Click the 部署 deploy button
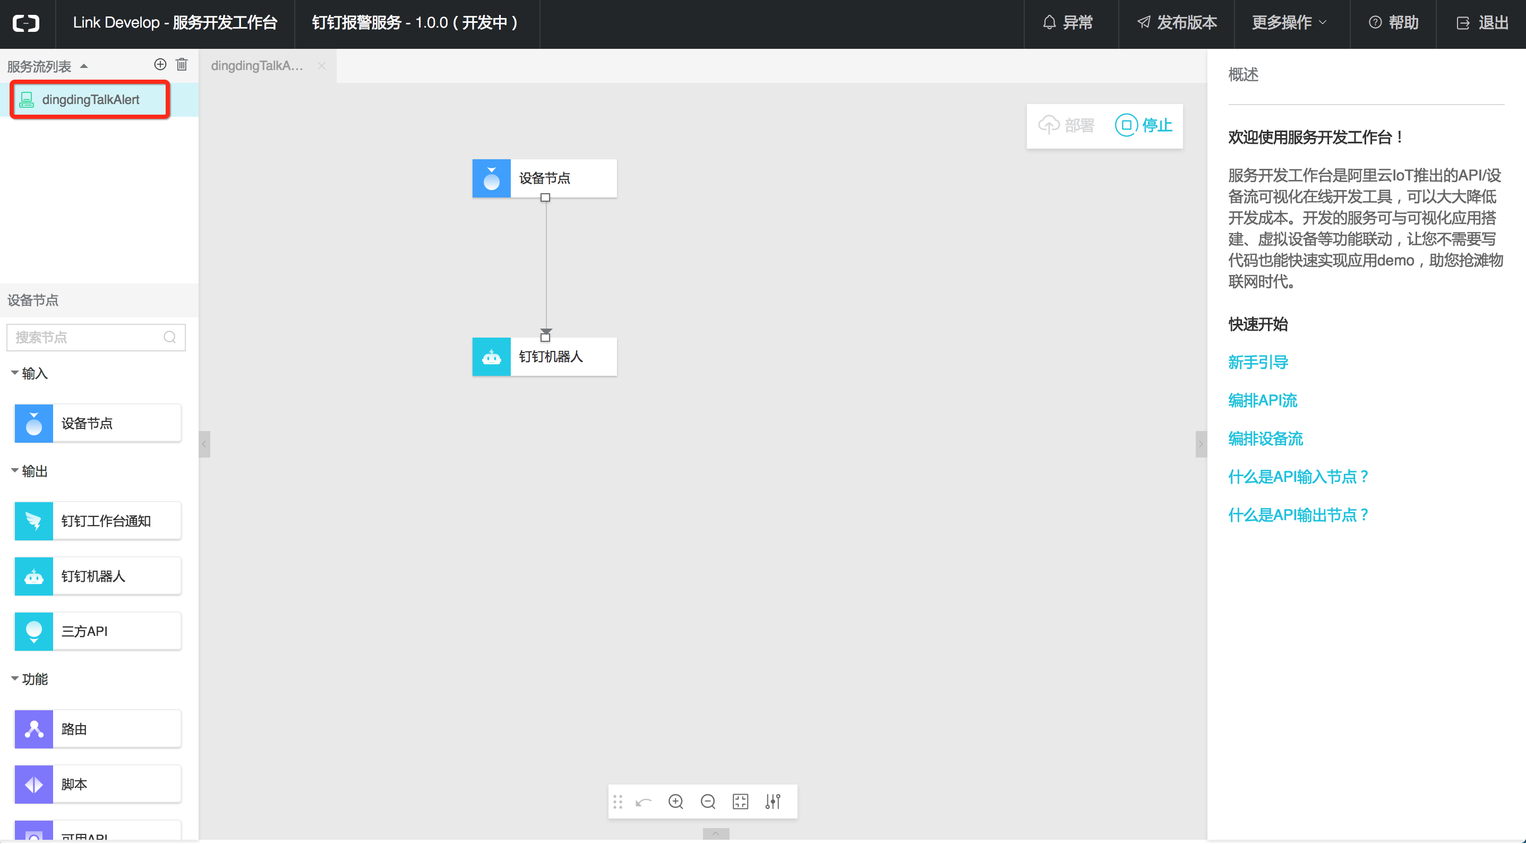Viewport: 1526px width, 844px height. 1066,126
